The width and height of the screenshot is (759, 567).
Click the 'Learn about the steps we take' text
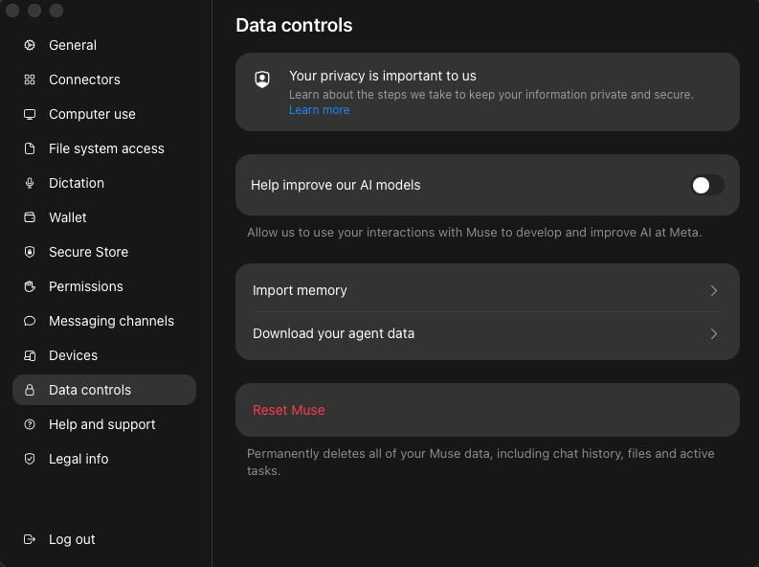491,95
